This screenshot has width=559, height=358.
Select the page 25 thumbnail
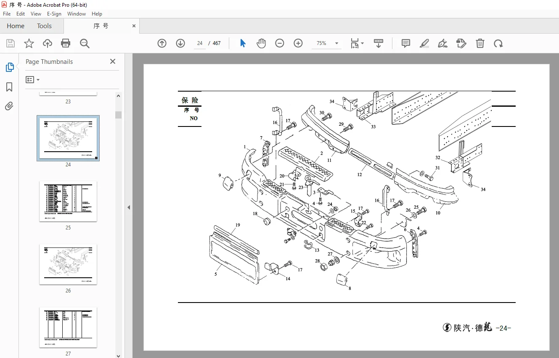click(x=68, y=201)
